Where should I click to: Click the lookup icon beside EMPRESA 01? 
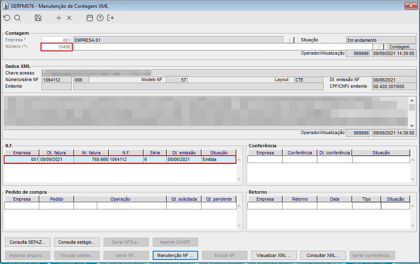(289, 40)
